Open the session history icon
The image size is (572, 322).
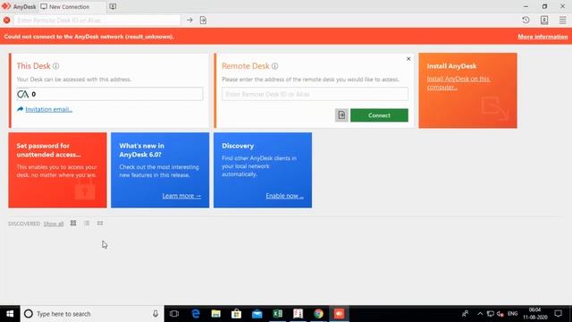click(x=526, y=20)
